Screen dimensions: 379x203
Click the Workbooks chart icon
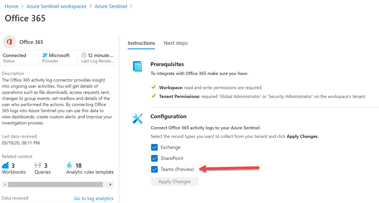[x=6, y=165]
